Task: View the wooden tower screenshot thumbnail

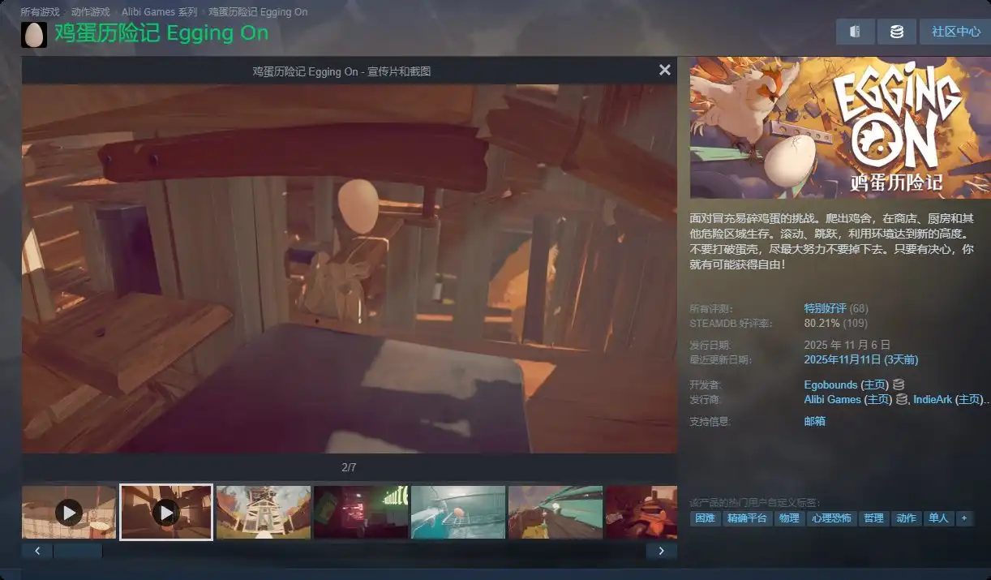Action: click(264, 512)
